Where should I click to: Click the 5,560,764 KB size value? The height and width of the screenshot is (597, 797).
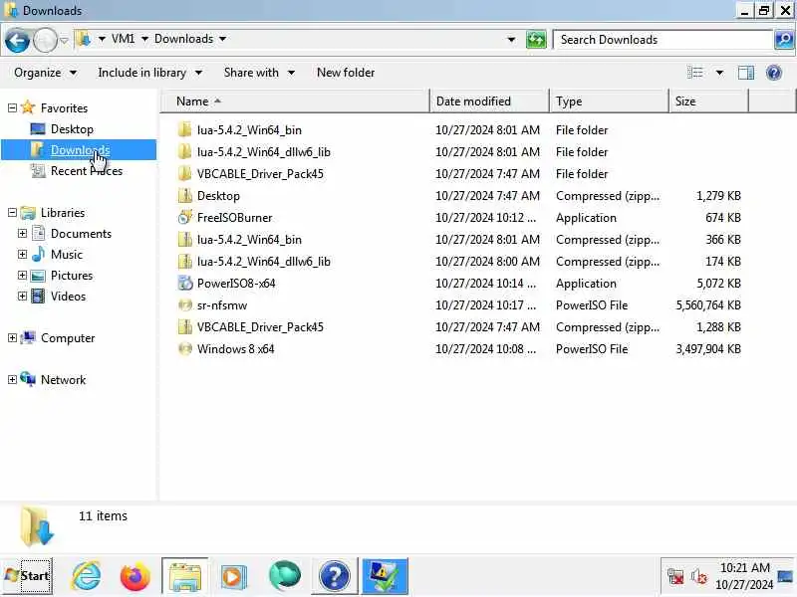click(708, 305)
